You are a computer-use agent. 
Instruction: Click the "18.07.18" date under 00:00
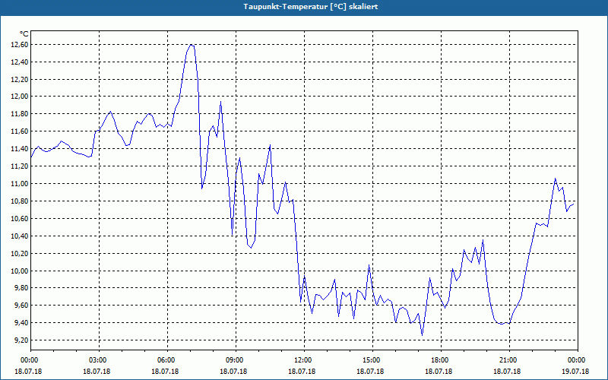click(x=28, y=372)
